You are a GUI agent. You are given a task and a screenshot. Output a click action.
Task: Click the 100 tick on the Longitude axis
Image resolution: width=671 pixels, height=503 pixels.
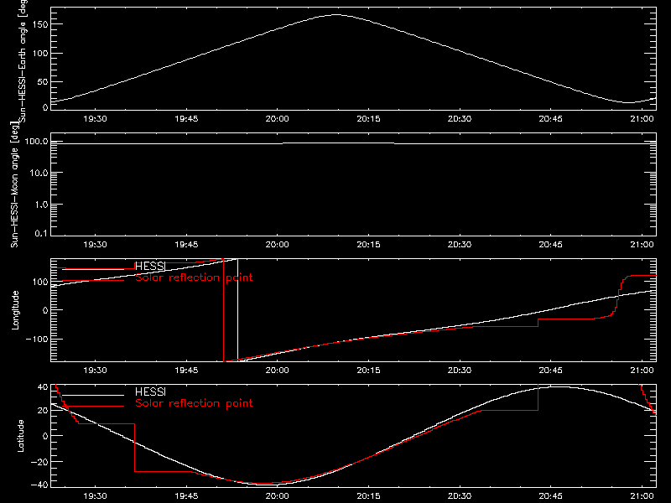tap(40, 282)
